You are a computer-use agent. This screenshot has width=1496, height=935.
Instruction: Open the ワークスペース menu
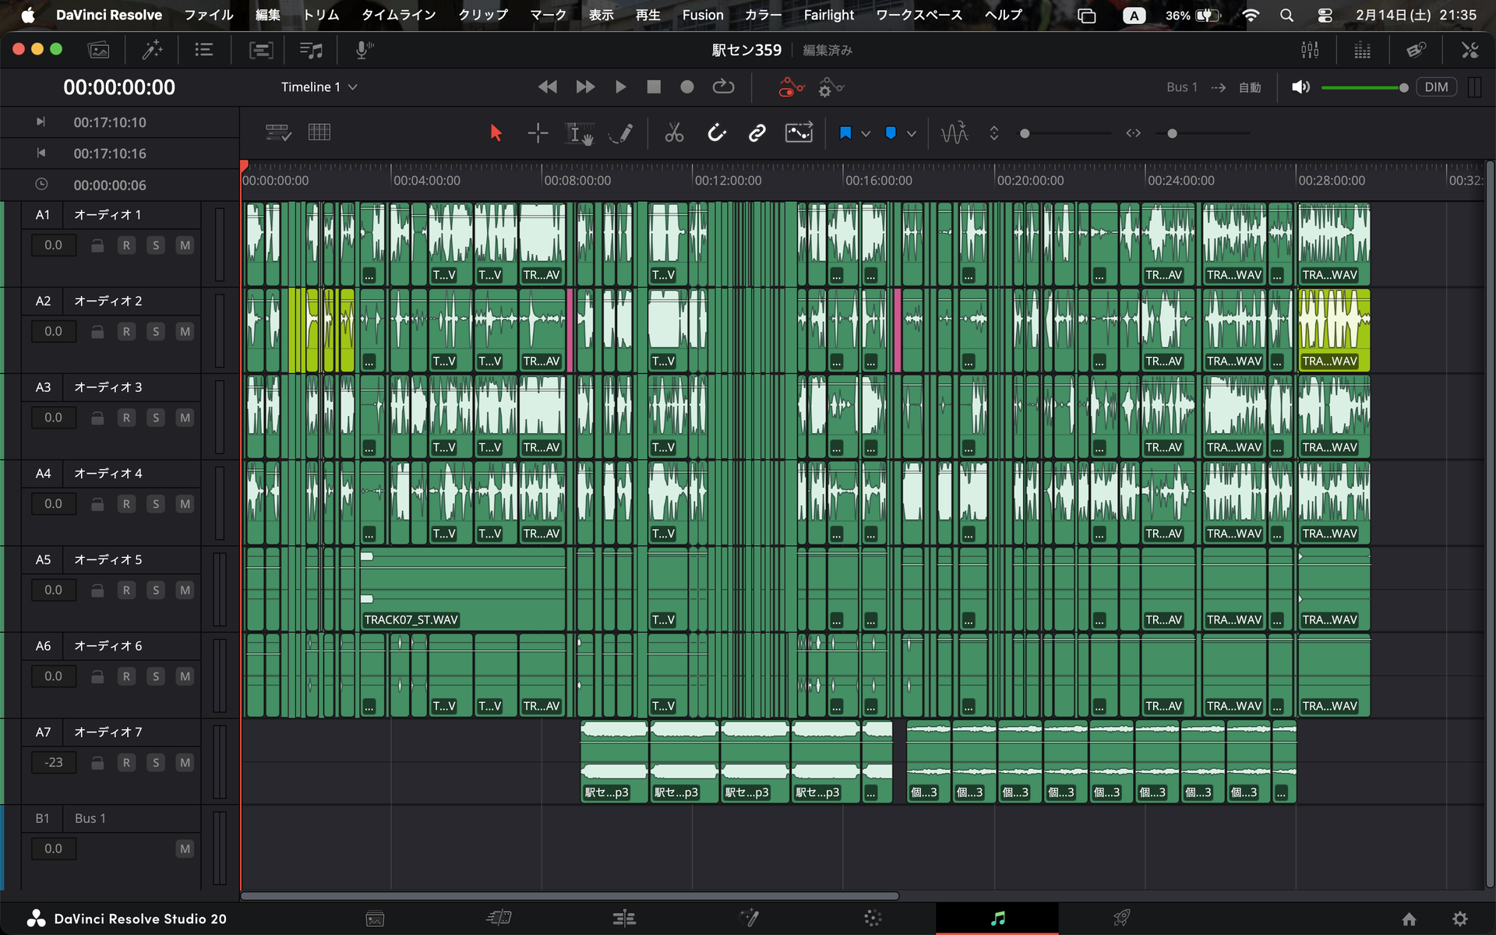click(x=919, y=15)
